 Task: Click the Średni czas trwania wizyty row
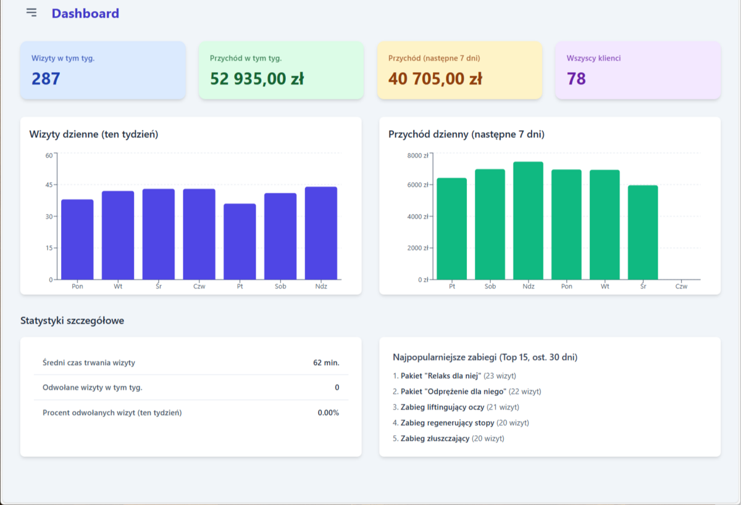pyautogui.click(x=191, y=363)
